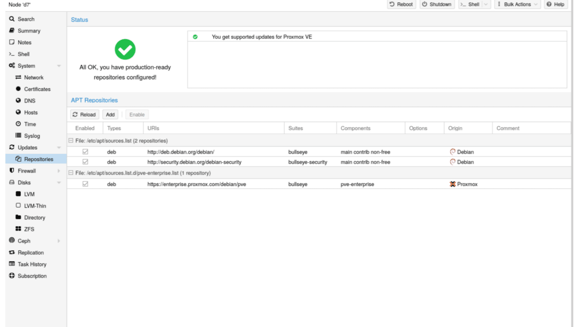Click the Shell terminal icon in sidebar
Viewport: 577px width, 327px height.
pyautogui.click(x=12, y=54)
